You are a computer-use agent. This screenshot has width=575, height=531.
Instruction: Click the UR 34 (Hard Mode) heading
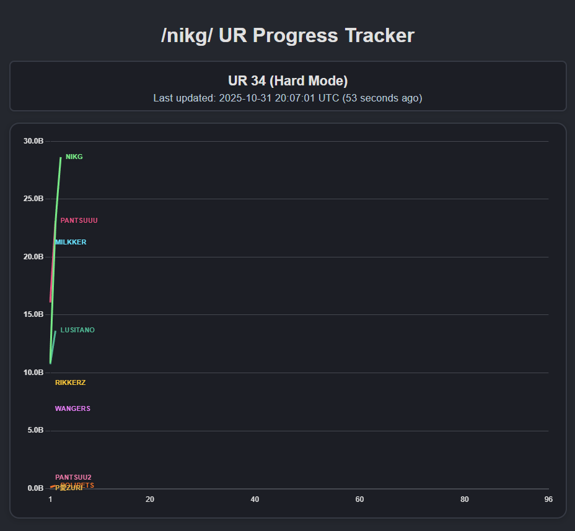click(288, 81)
